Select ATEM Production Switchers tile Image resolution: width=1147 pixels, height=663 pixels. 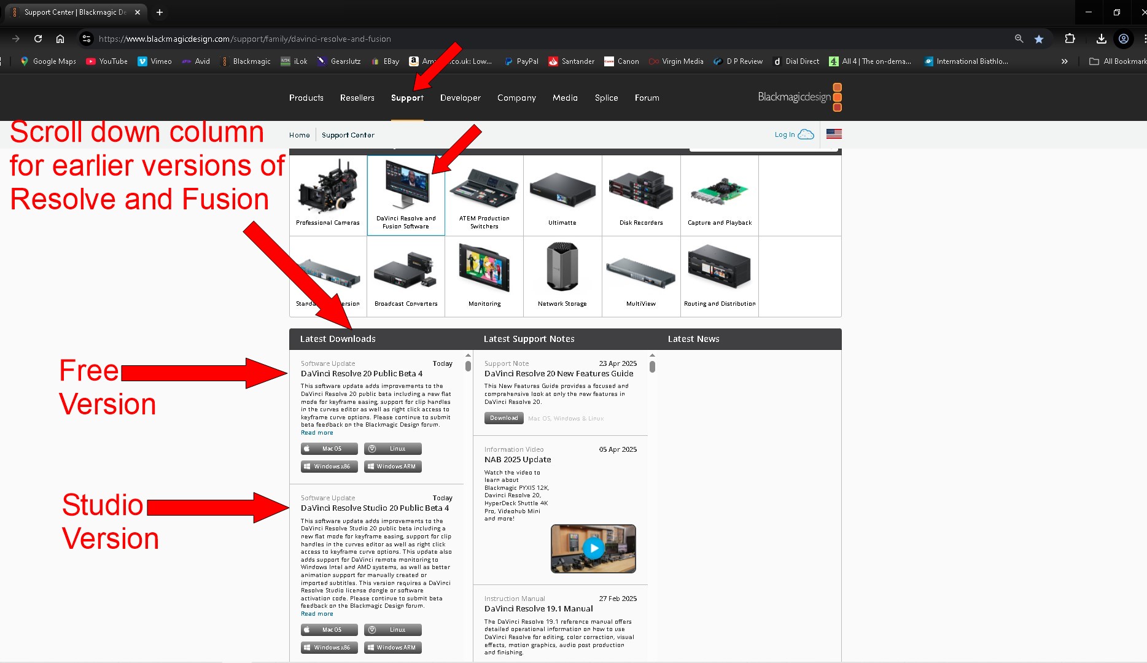(484, 195)
